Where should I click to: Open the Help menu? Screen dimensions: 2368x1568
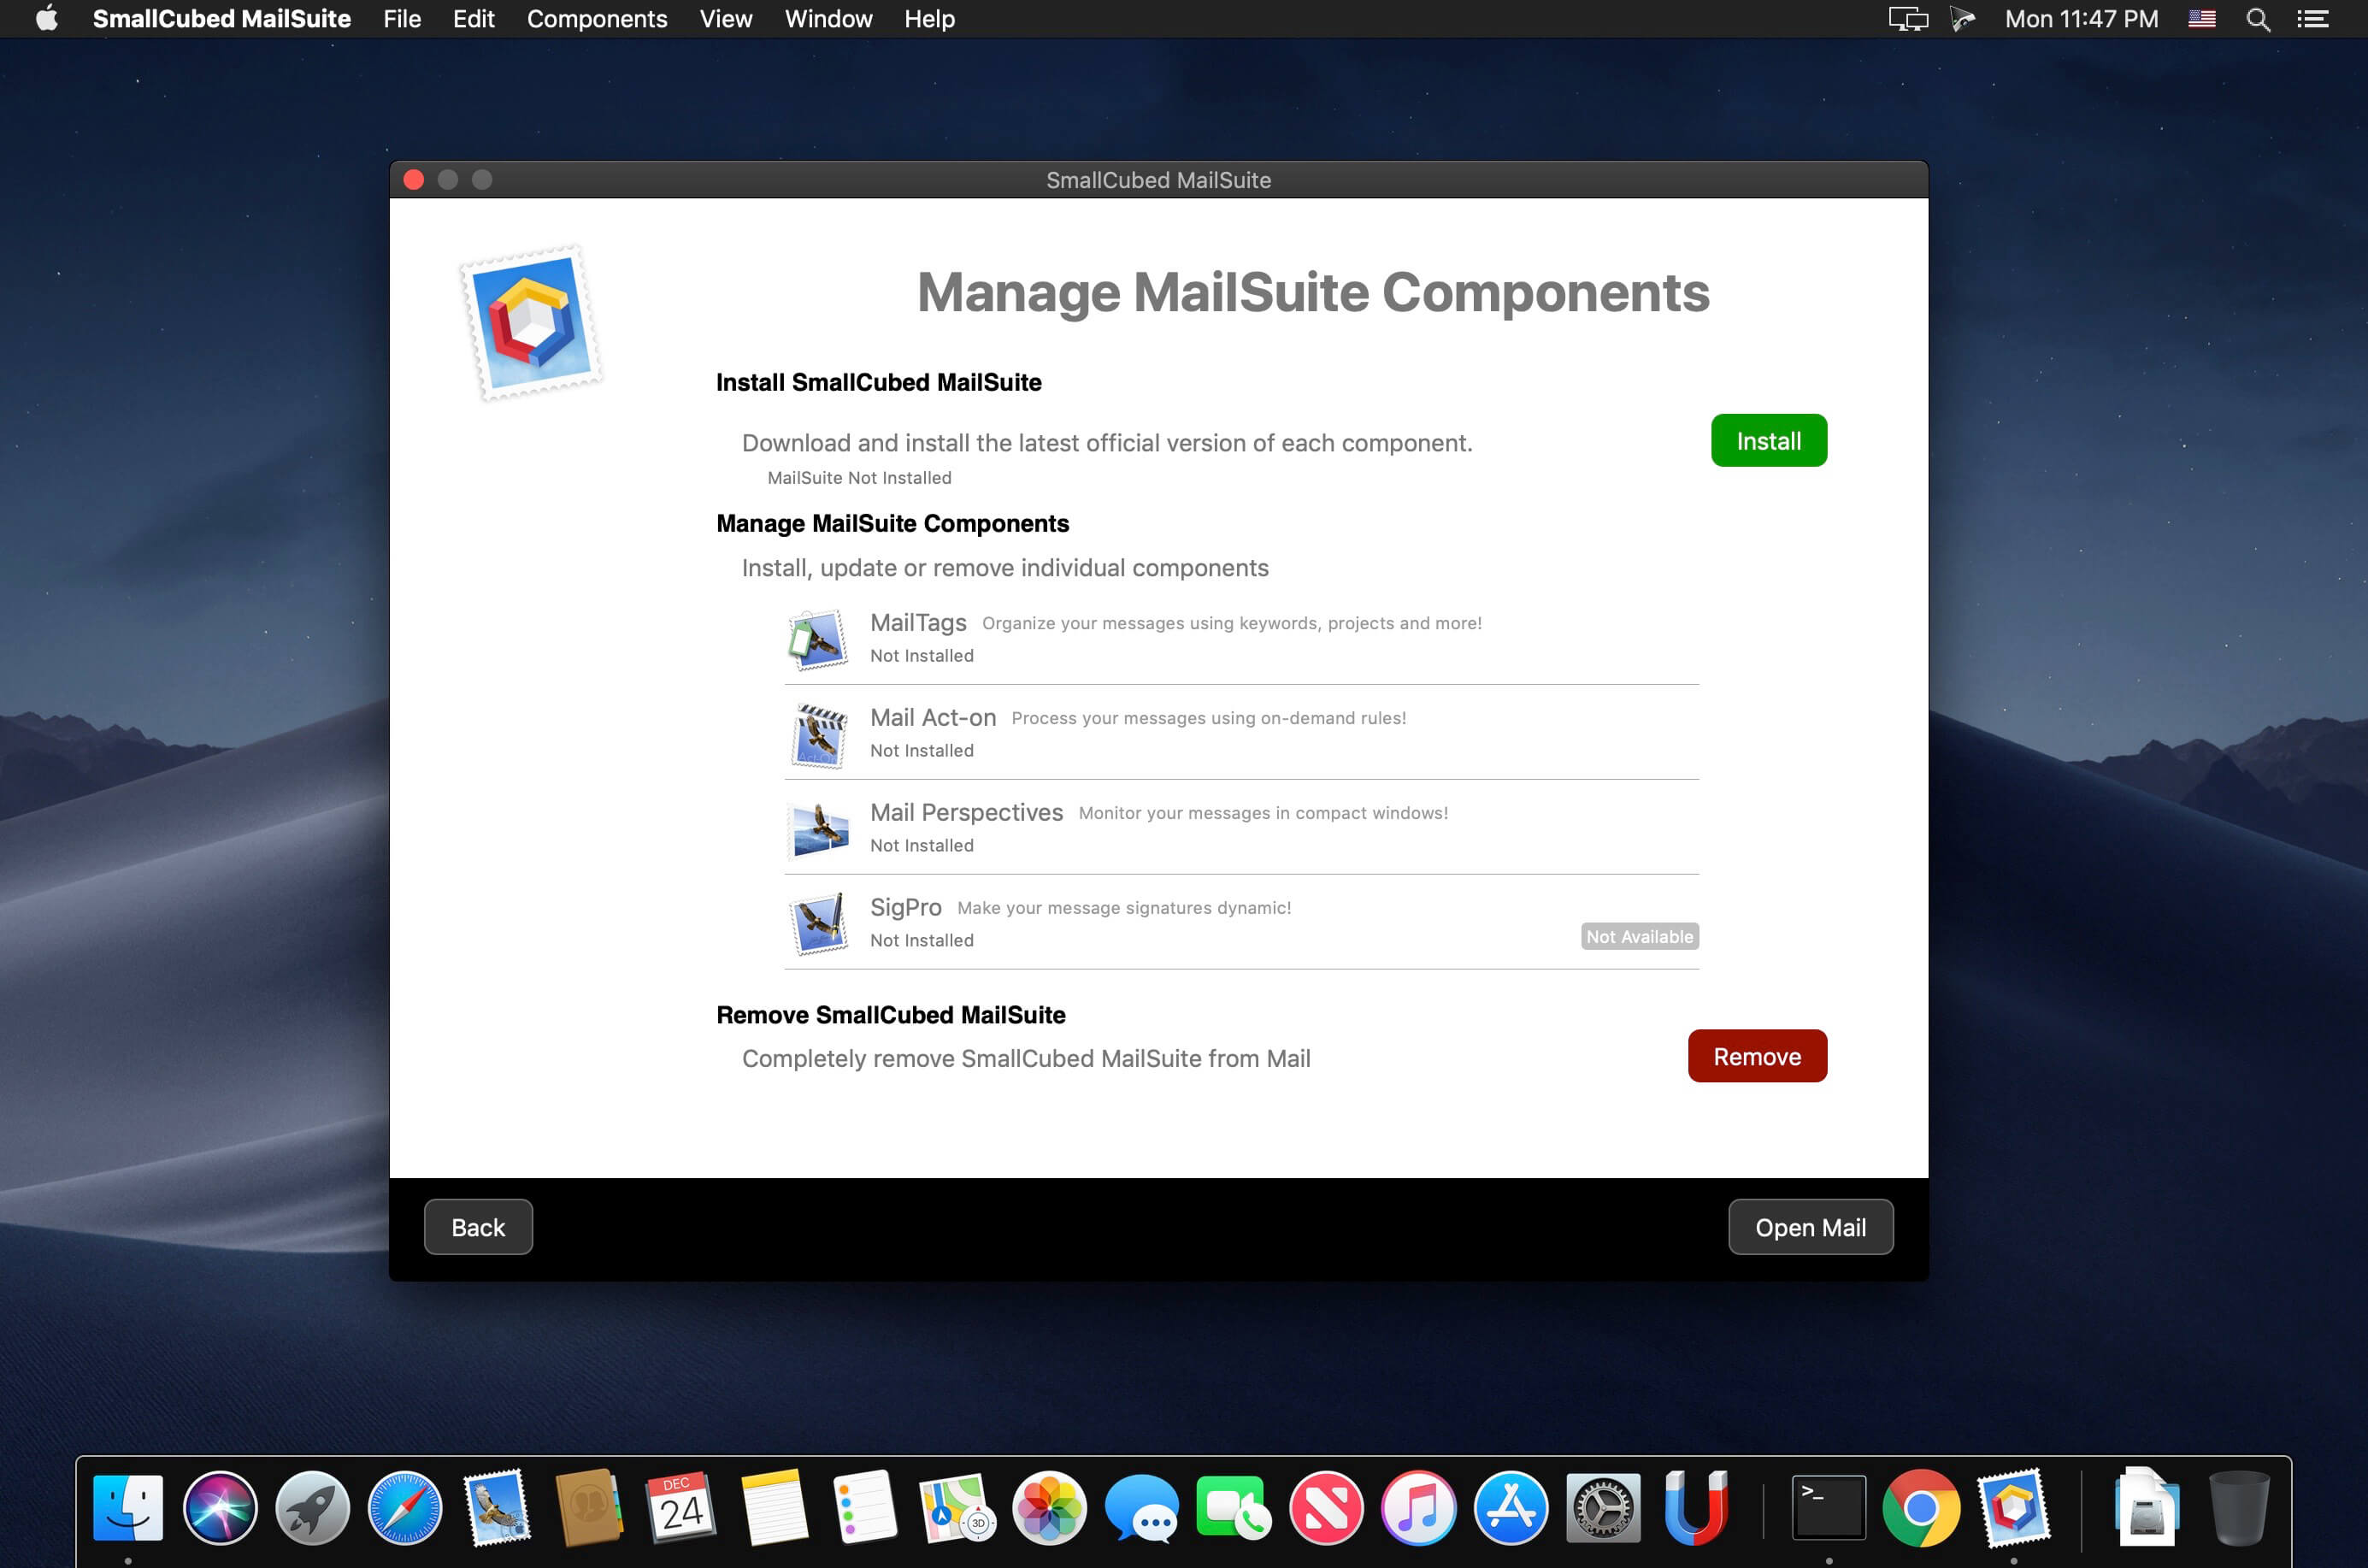tap(929, 19)
